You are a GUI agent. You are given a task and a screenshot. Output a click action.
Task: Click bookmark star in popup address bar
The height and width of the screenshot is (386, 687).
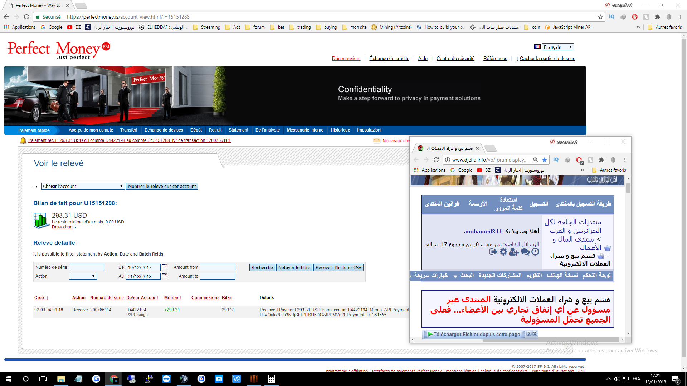(x=545, y=160)
